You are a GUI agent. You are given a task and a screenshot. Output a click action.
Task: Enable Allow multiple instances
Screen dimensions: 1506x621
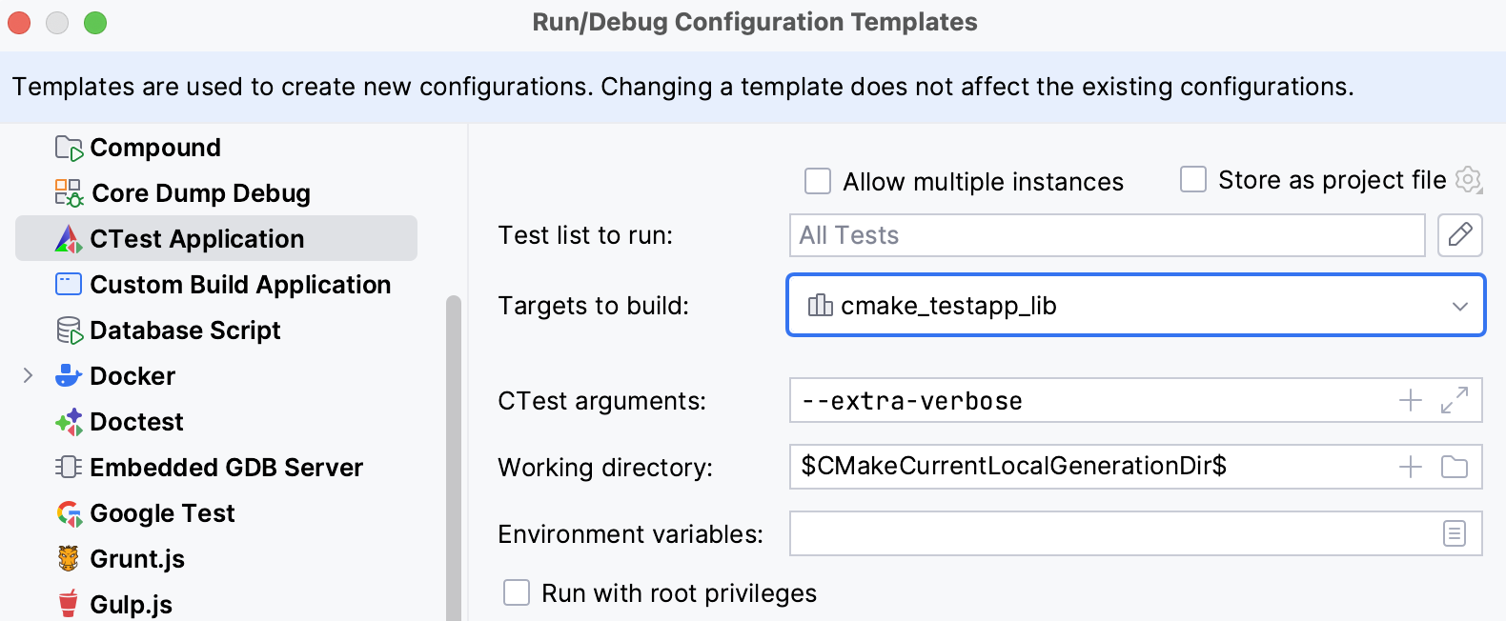(x=817, y=181)
